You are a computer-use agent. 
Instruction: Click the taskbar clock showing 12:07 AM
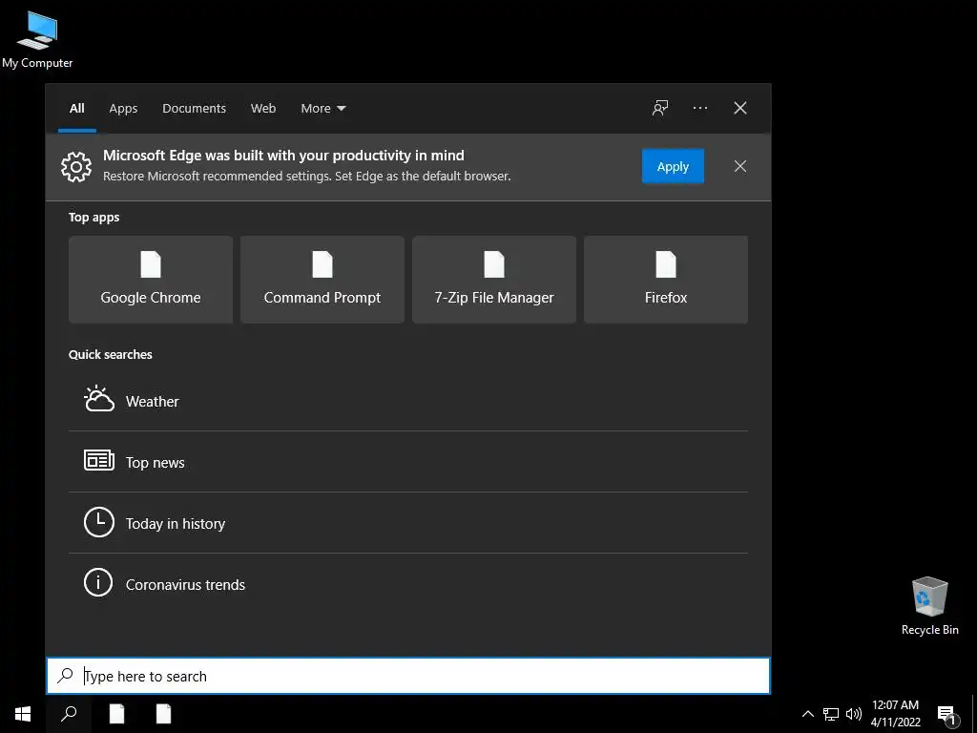pyautogui.click(x=895, y=714)
